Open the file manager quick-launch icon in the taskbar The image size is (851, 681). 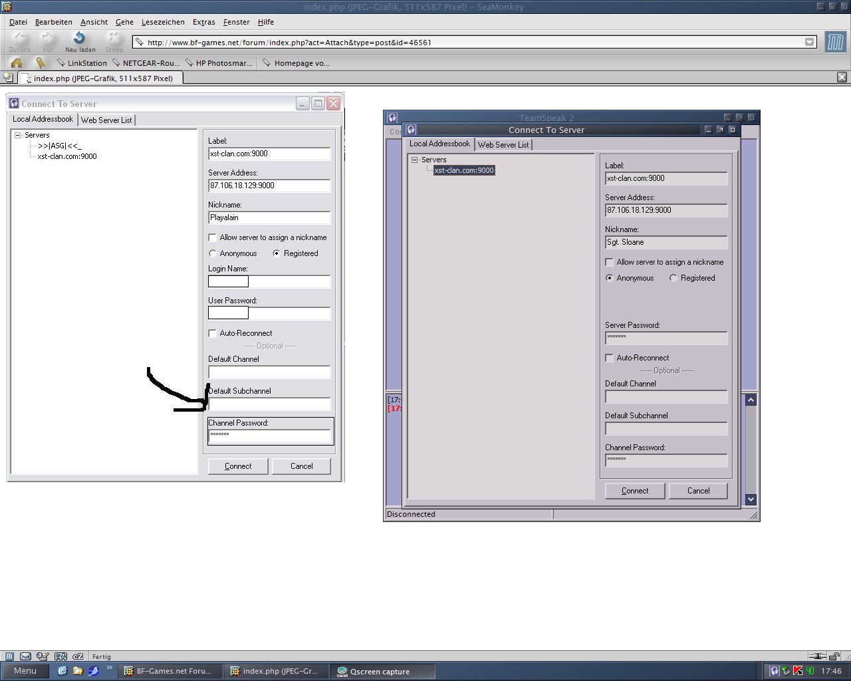pyautogui.click(x=78, y=671)
